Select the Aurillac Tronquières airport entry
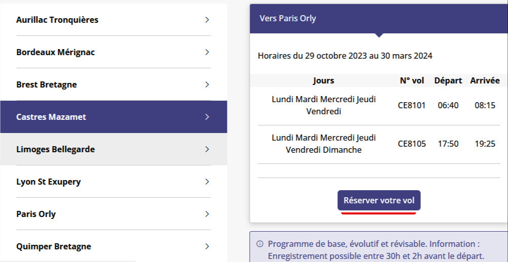508x262 pixels. 113,20
